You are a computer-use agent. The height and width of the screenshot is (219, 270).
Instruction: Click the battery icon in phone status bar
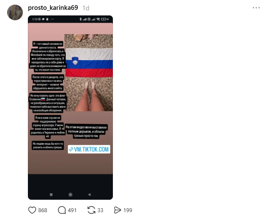tap(103, 19)
